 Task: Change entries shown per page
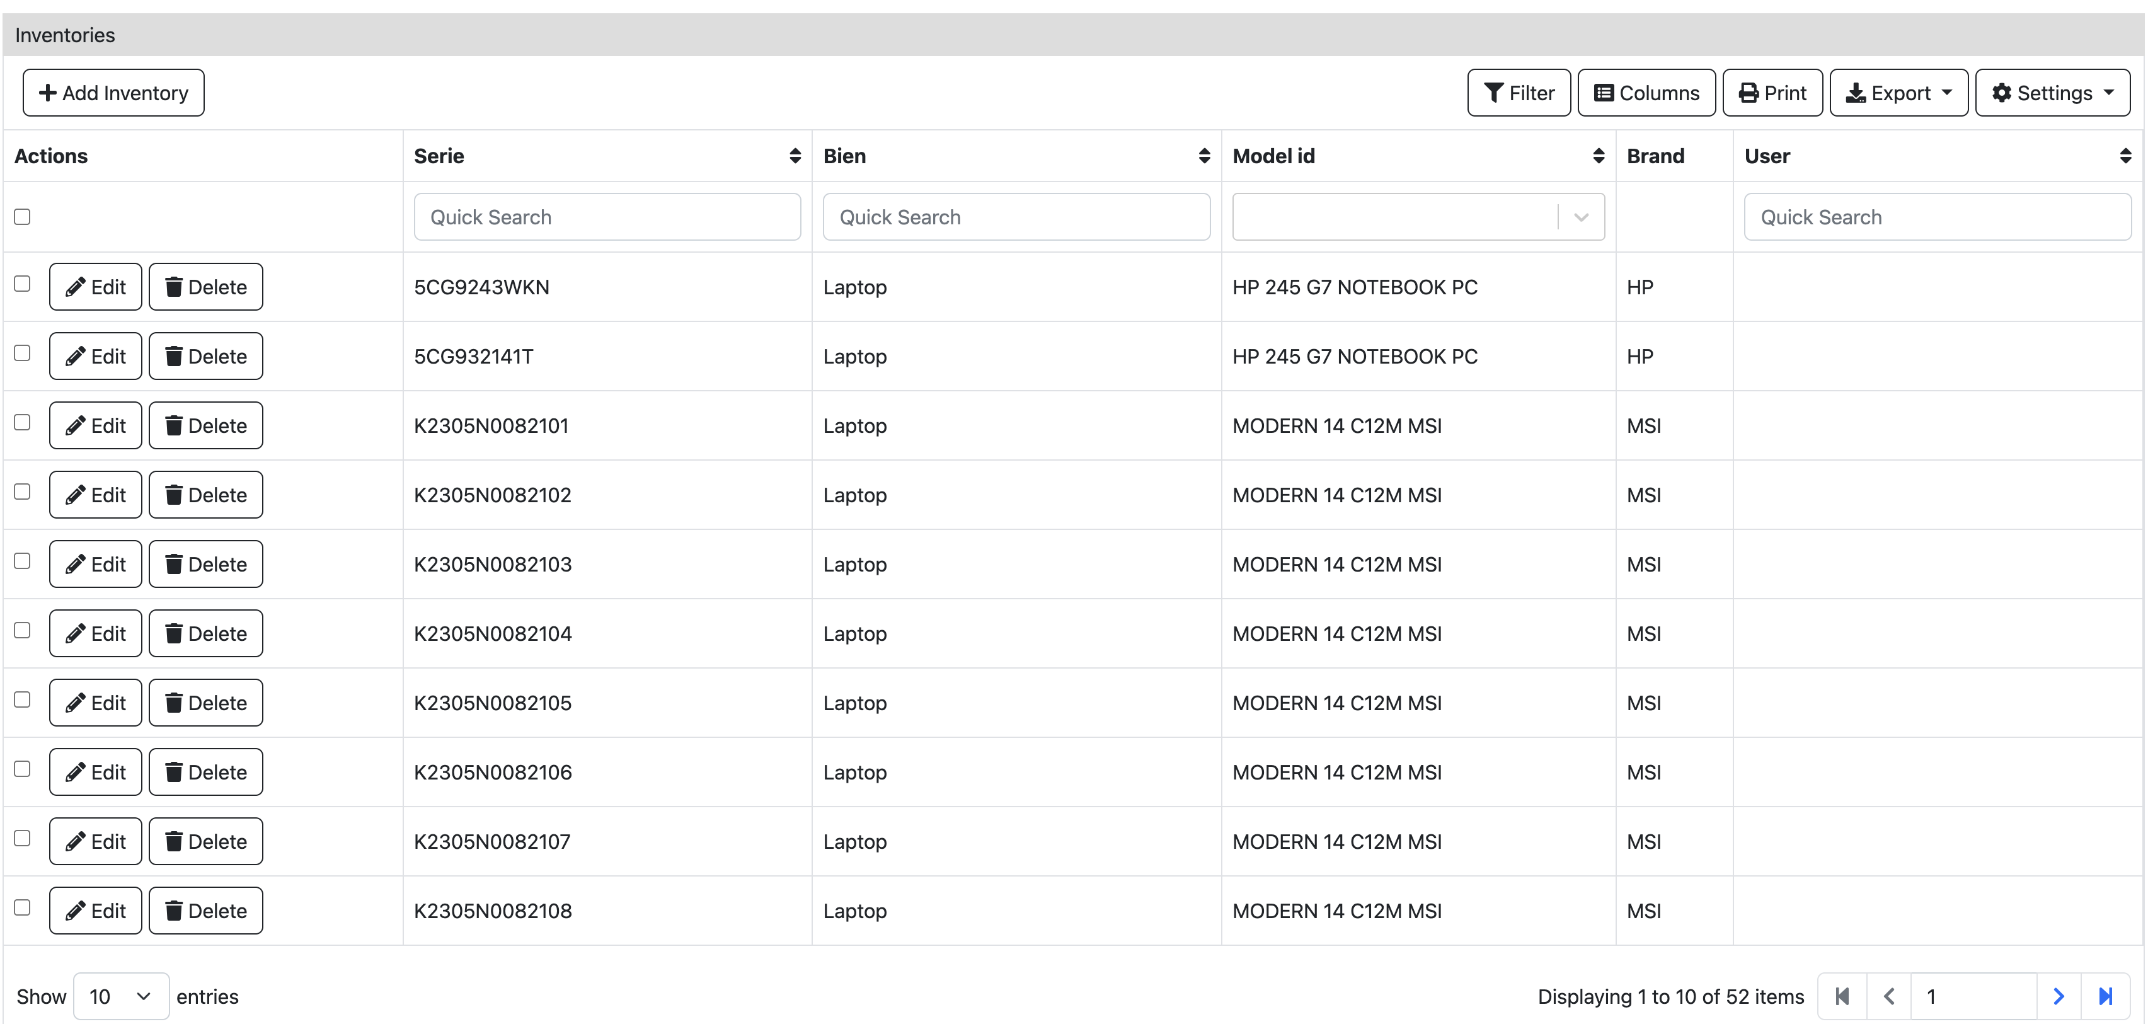[x=121, y=996]
